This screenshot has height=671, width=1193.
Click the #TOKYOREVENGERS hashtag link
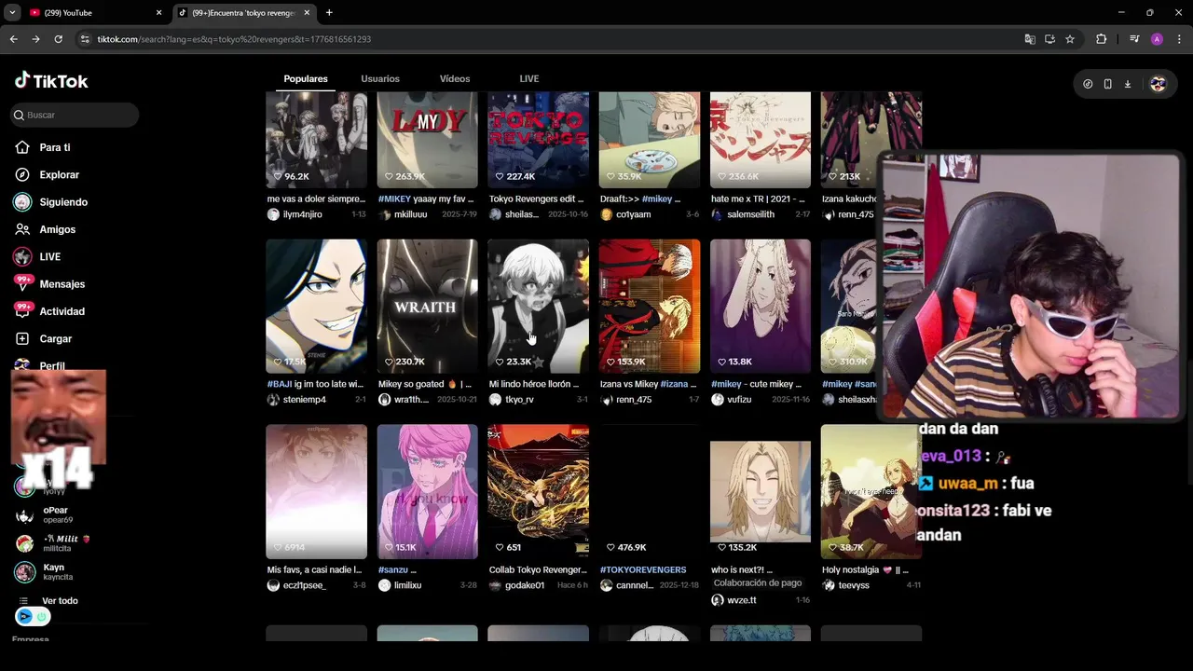pos(643,569)
